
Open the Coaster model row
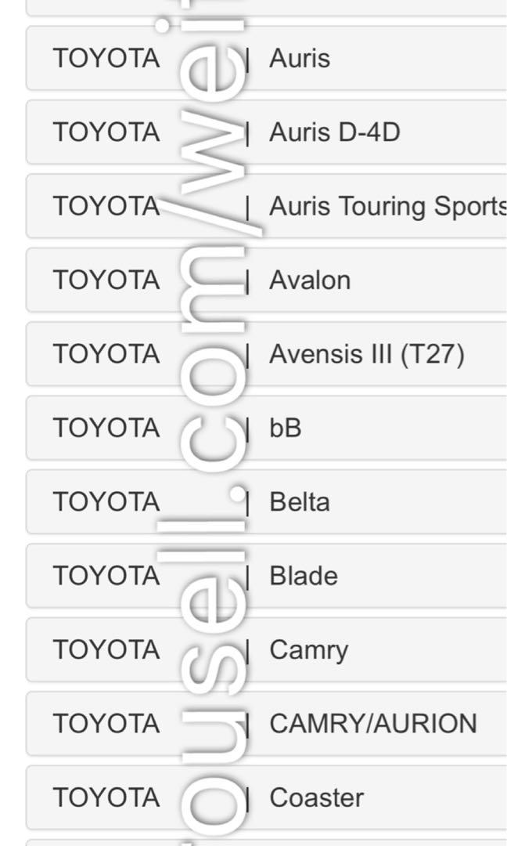316,798
